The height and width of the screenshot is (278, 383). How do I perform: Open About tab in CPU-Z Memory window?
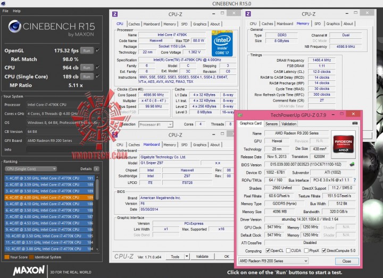[348, 24]
